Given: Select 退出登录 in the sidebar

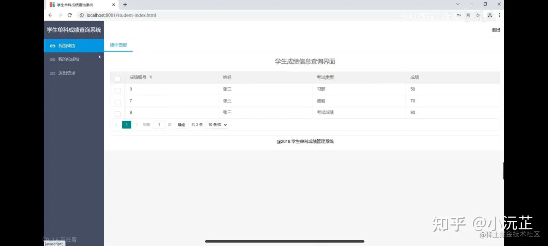Looking at the screenshot, I should pos(74,73).
